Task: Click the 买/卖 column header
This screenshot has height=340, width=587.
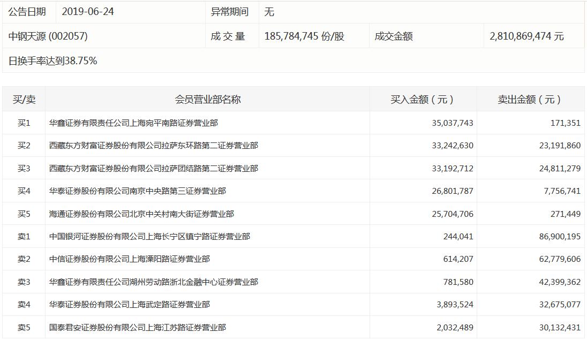Action: pyautogui.click(x=24, y=100)
